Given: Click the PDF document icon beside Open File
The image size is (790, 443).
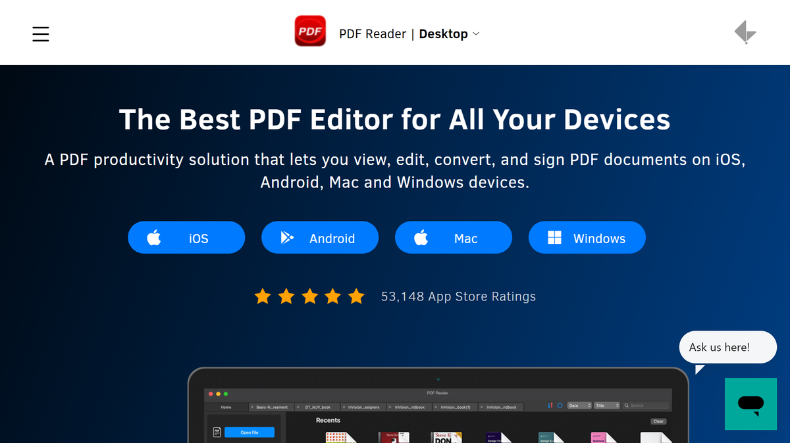Looking at the screenshot, I should click(217, 432).
